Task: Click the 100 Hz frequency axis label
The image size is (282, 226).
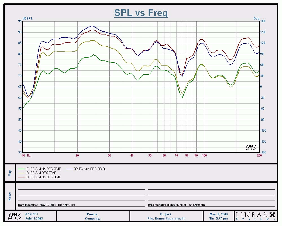Action: point(205,155)
